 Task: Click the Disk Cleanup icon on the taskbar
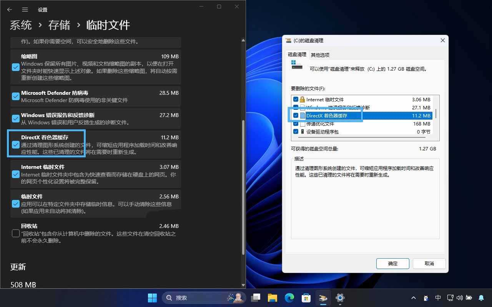pos(323,297)
